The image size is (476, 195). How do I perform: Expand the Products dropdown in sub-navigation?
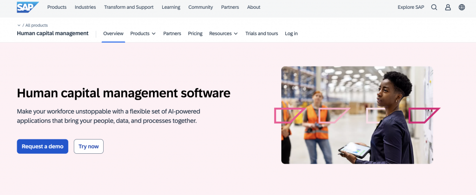(x=143, y=33)
